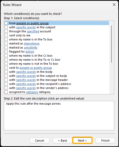Image resolution: width=119 pixels, height=147 pixels.
Task: Tick 'where my name is in the Cc box'
Action: 6,56
